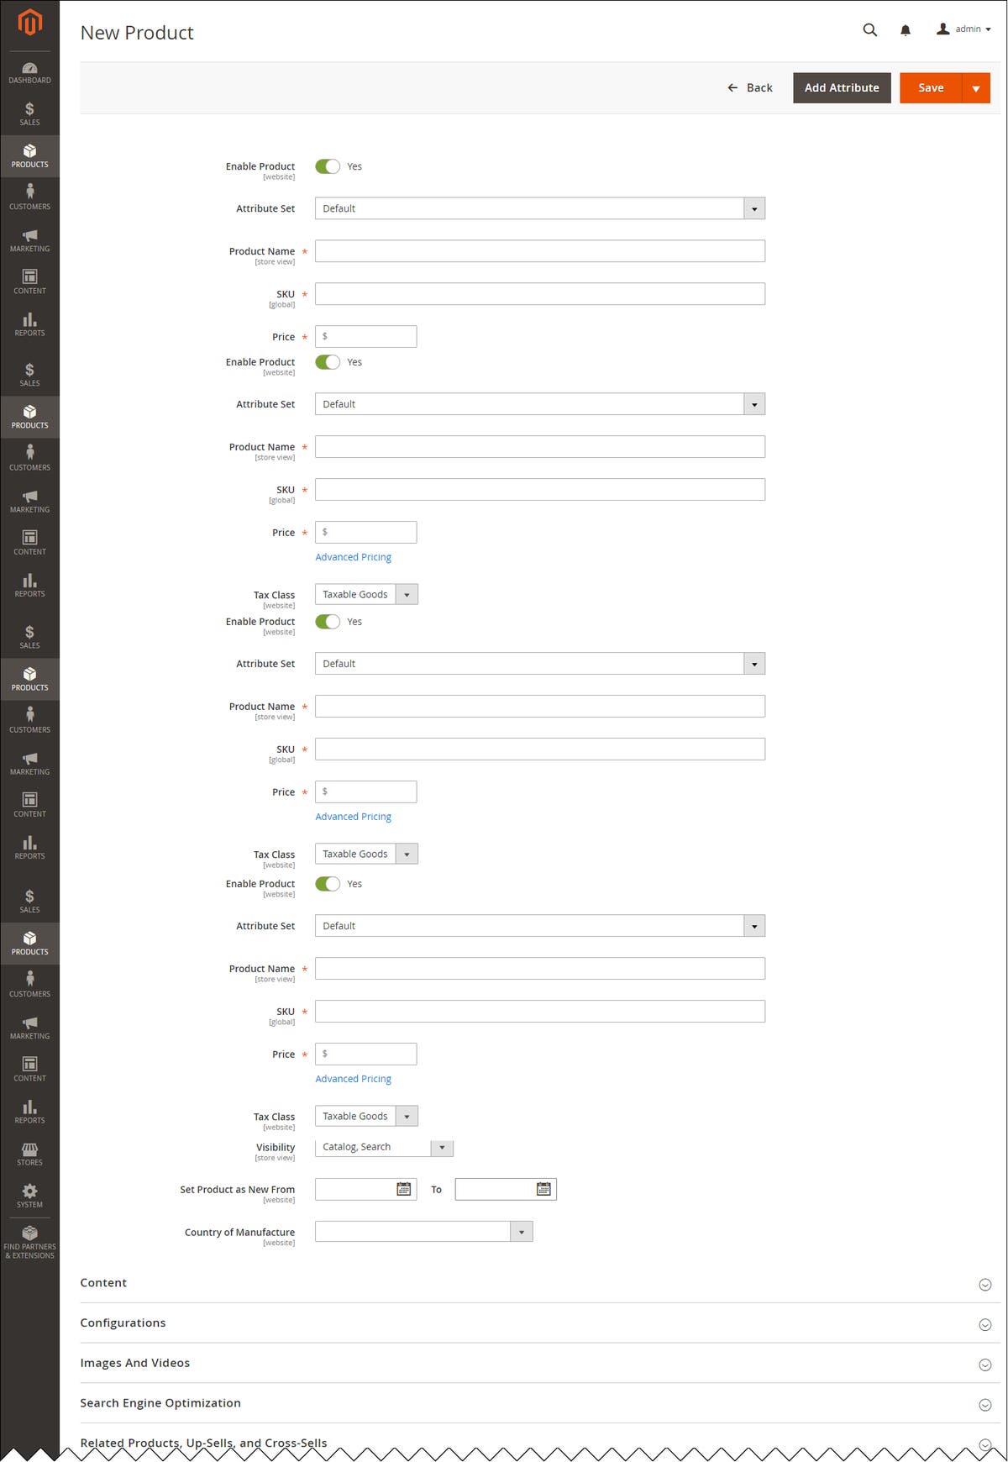This screenshot has width=1008, height=1462.
Task: Open the admin user account menu
Action: (963, 29)
